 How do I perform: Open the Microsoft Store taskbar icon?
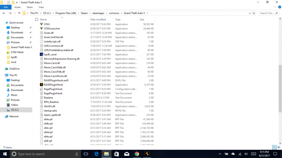pos(116,154)
